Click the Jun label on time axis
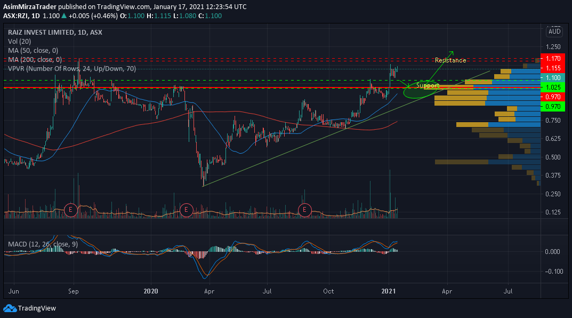The width and height of the screenshot is (572, 318). [13, 291]
